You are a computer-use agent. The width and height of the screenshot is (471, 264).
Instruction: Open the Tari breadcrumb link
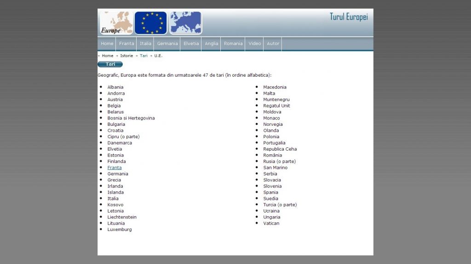pos(144,56)
